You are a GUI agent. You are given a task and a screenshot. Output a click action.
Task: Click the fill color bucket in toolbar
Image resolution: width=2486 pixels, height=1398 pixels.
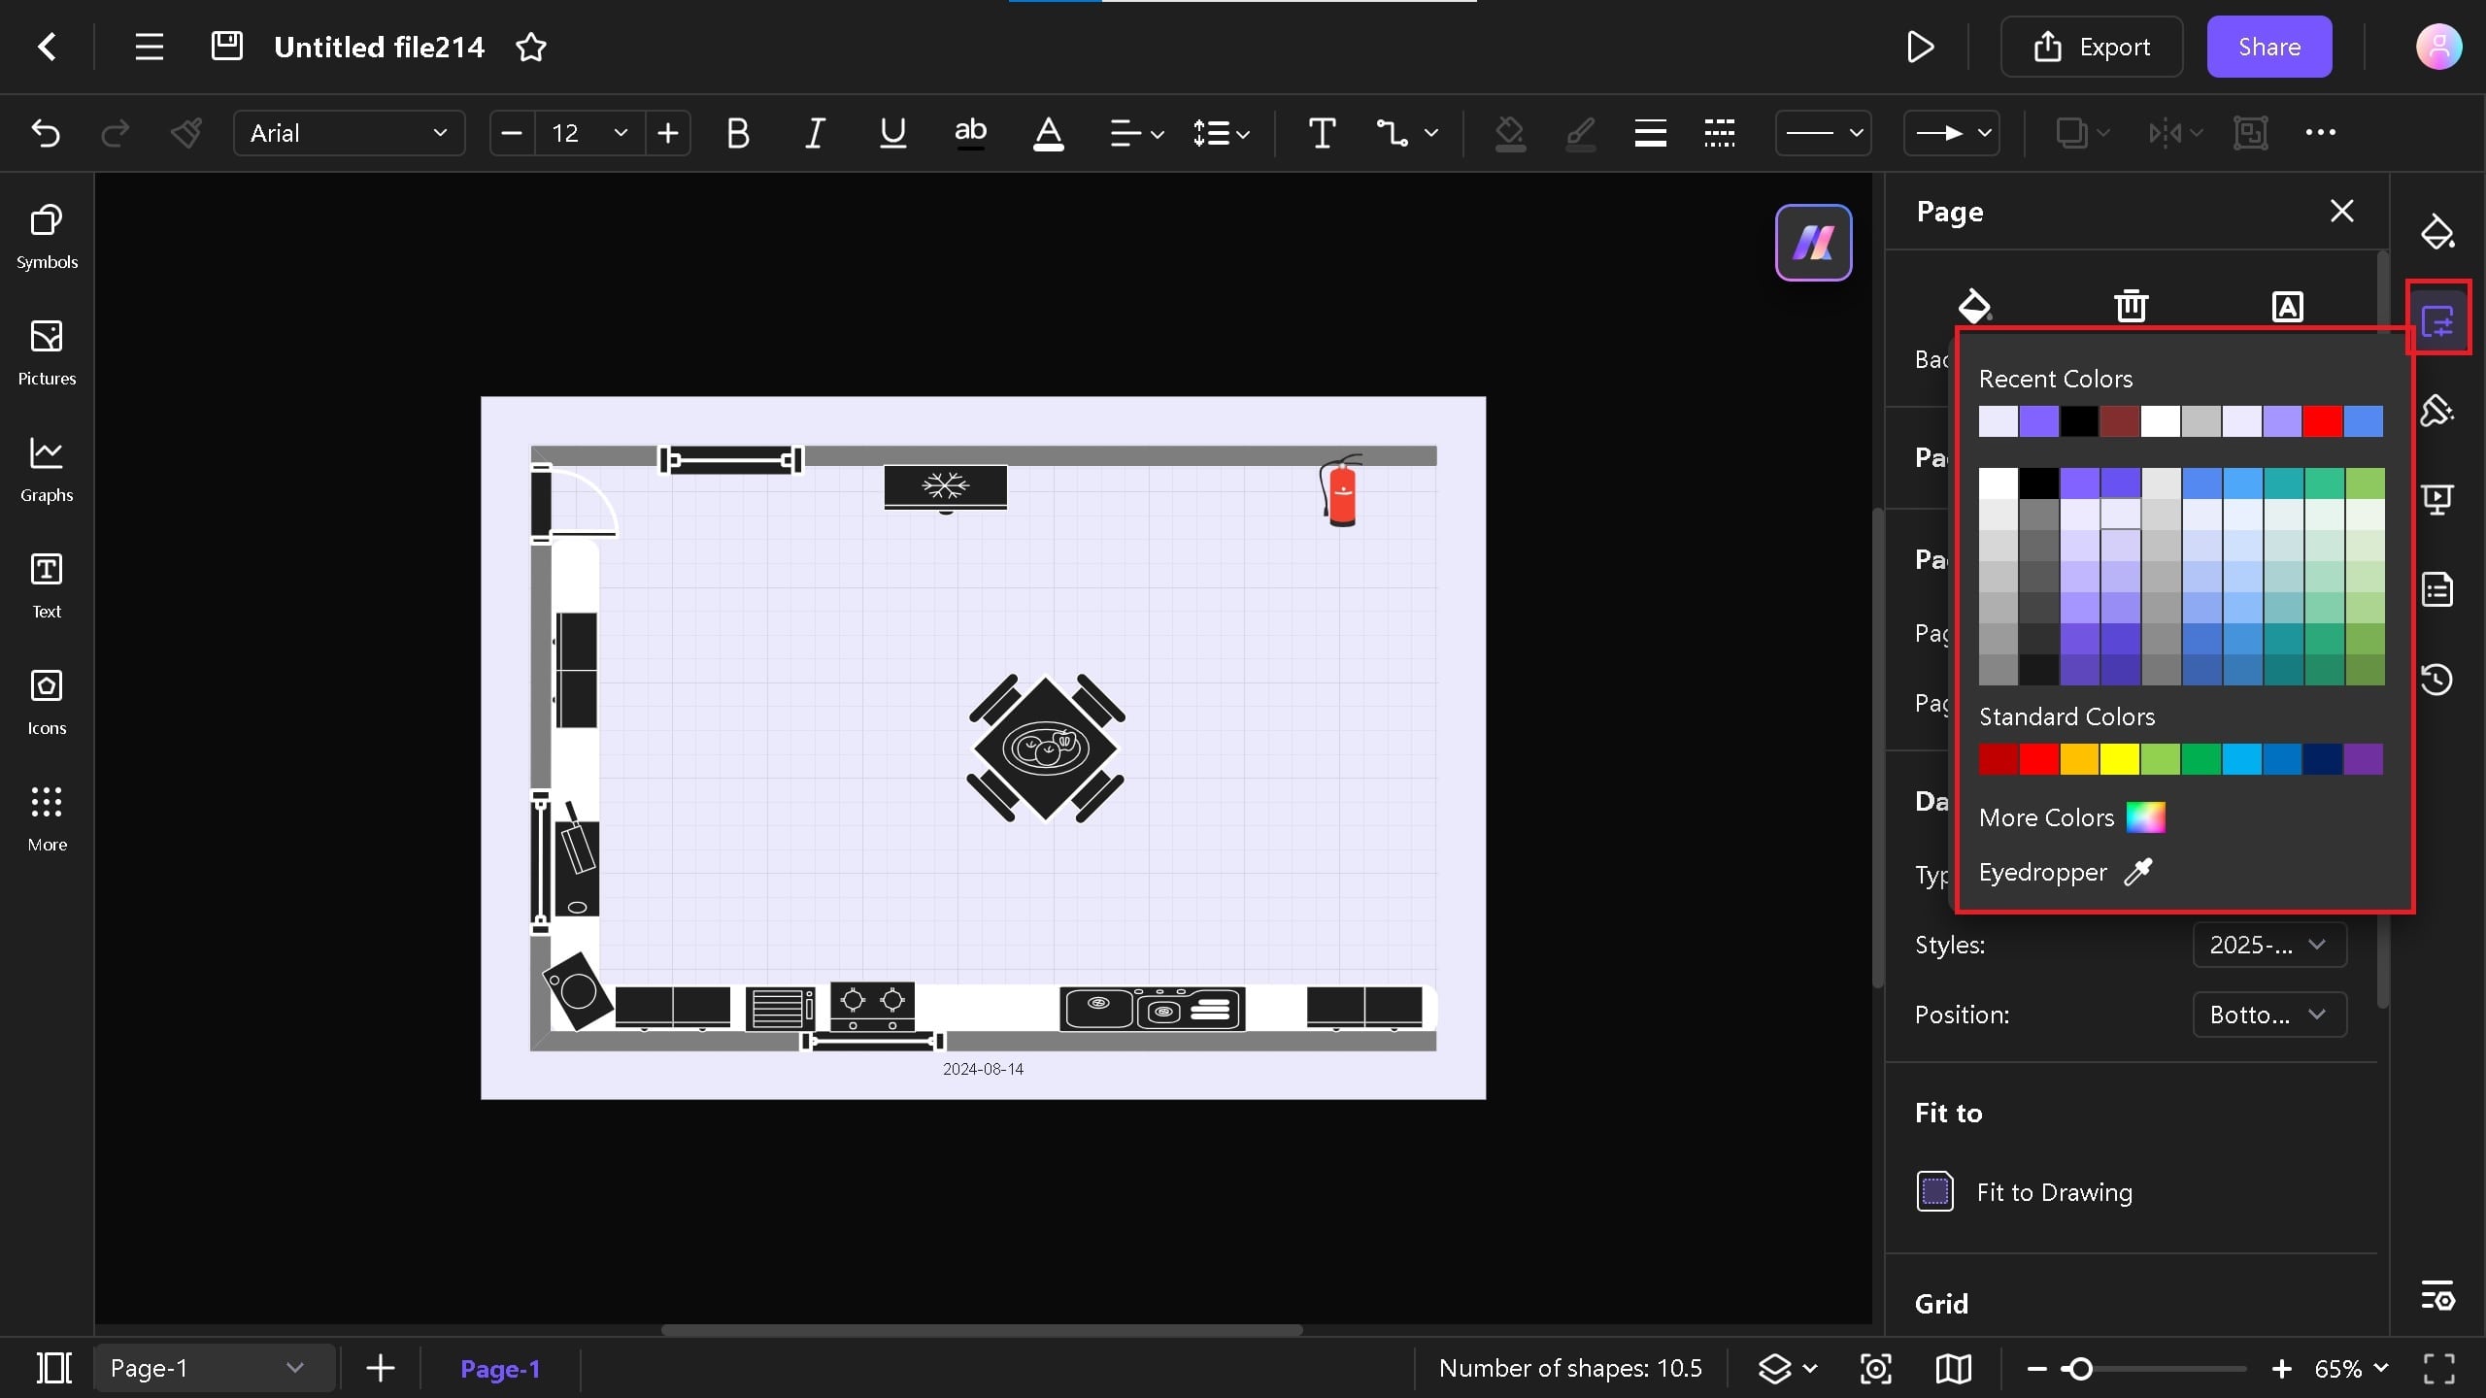tap(1509, 133)
